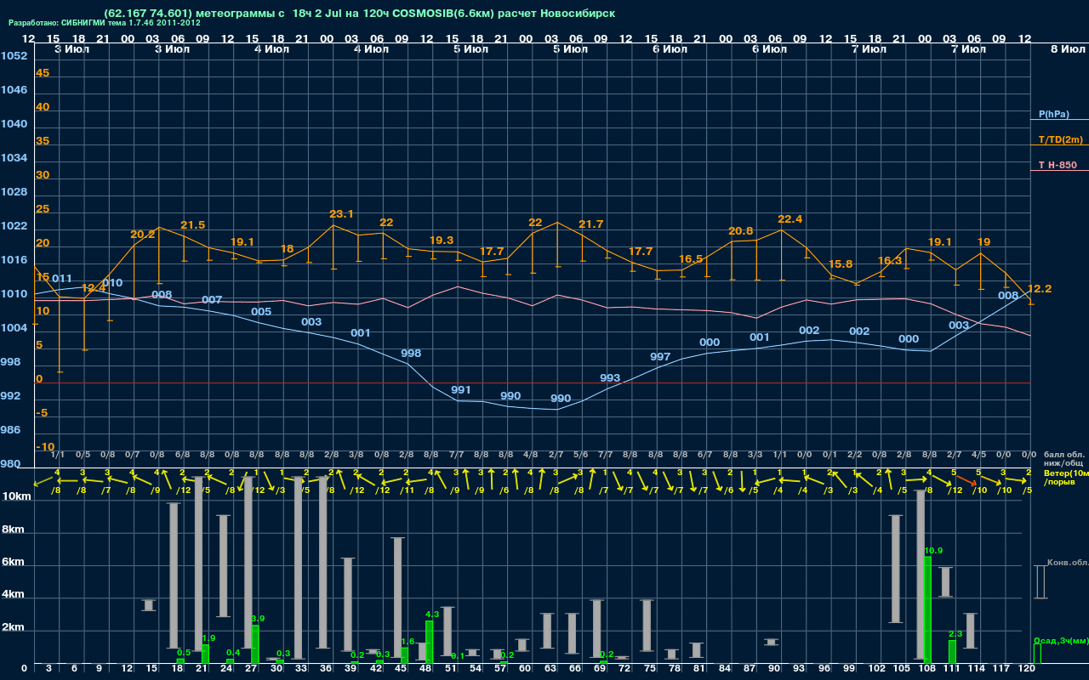This screenshot has width=1089, height=680.
Task: Click the 21.5 temperature label
Action: point(192,225)
